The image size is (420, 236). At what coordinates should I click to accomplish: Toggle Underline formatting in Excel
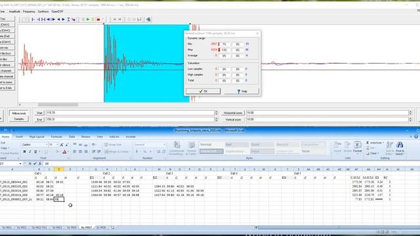tap(35, 151)
